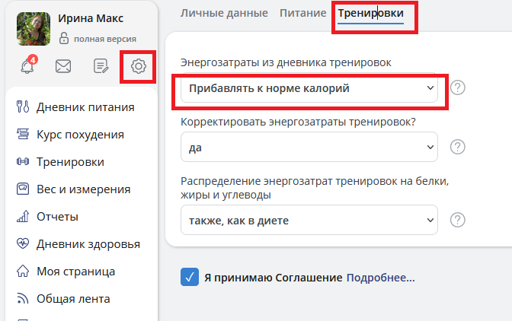Image resolution: width=512 pixels, height=321 pixels.
Task: Select the 'Тренировки' tab
Action: [x=370, y=13]
